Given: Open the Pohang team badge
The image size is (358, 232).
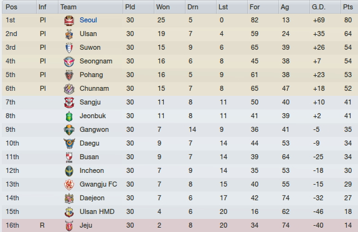Looking at the screenshot, I should point(69,75).
